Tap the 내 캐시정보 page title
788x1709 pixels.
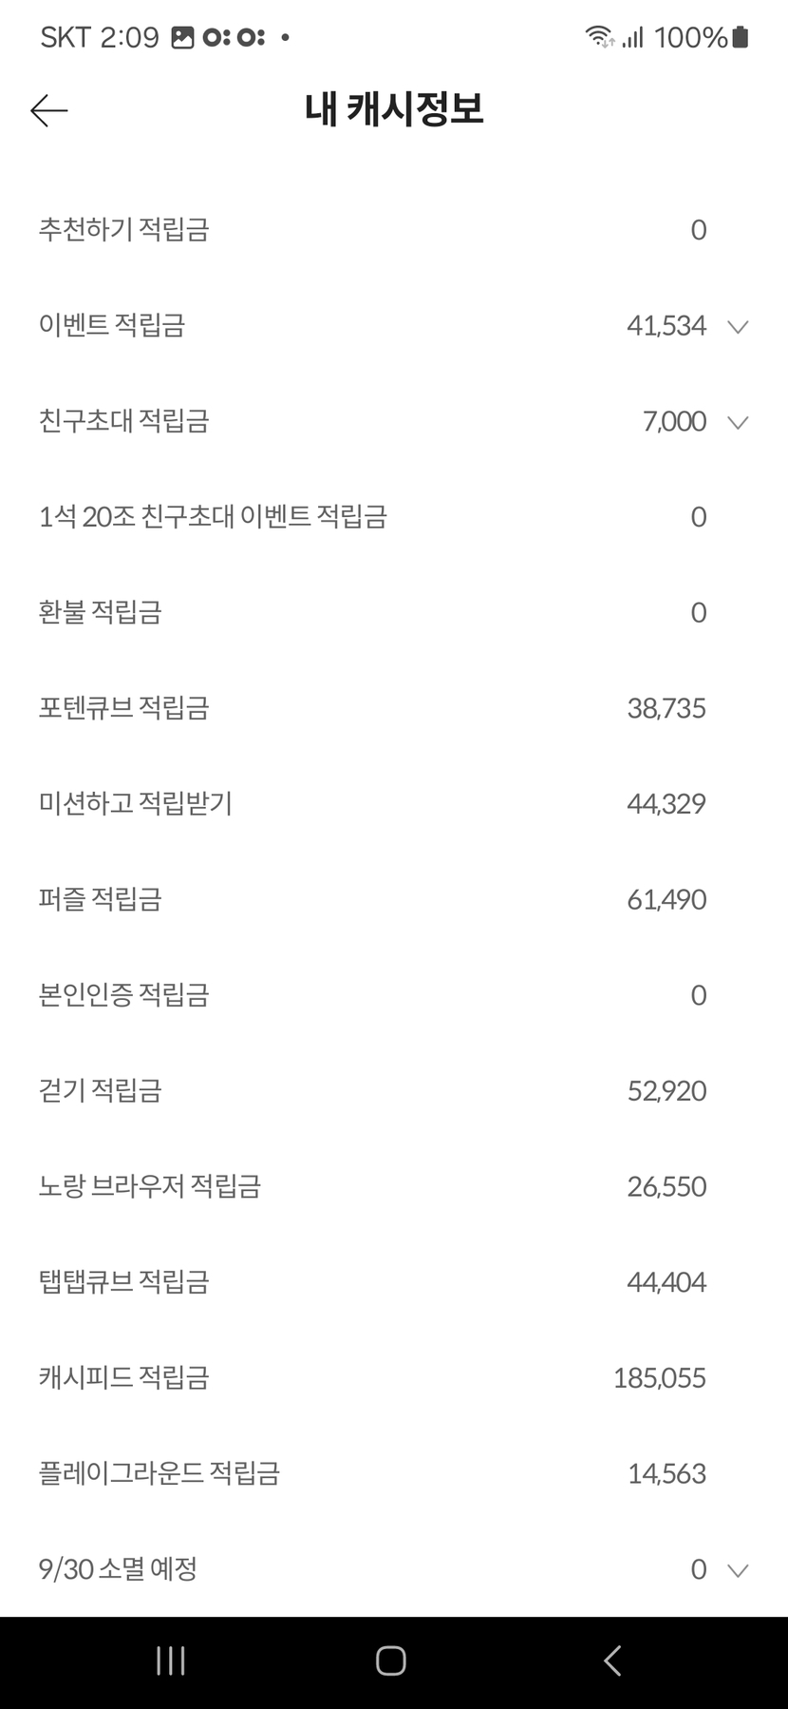click(x=394, y=109)
